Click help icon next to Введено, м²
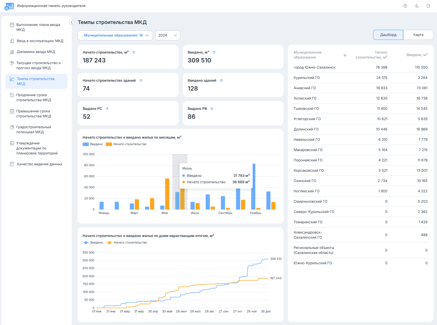This screenshot has width=437, height=325. click(x=214, y=52)
